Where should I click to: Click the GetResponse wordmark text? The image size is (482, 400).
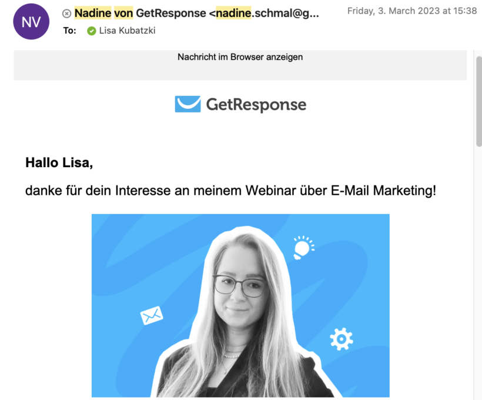coord(256,105)
